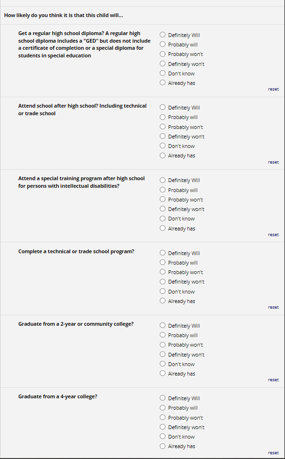The image size is (285, 459).
Task: Select 'Probably will' for graduating 4-year college
Action: [163, 408]
